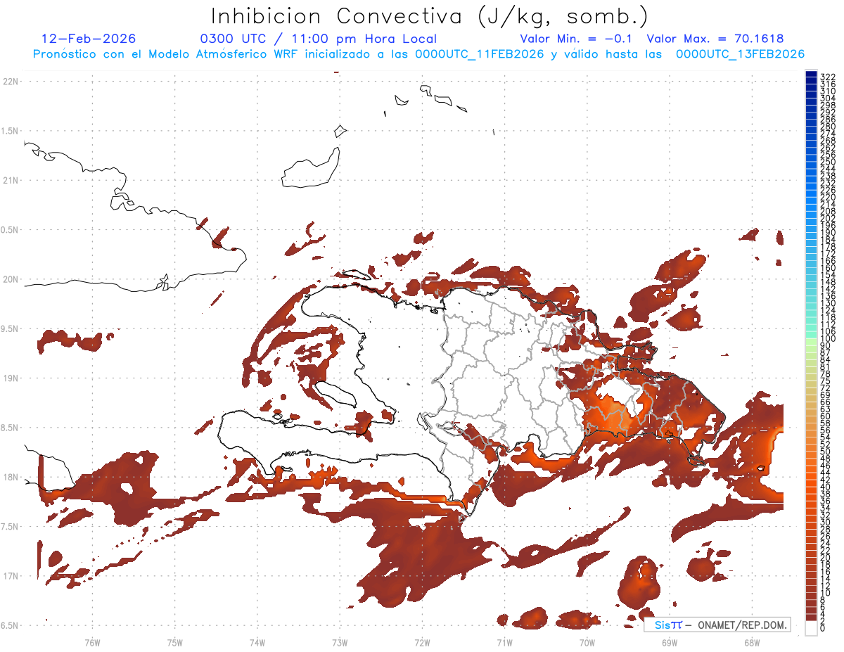
Task: Click the longitude label '71W'
Action: pyautogui.click(x=504, y=643)
